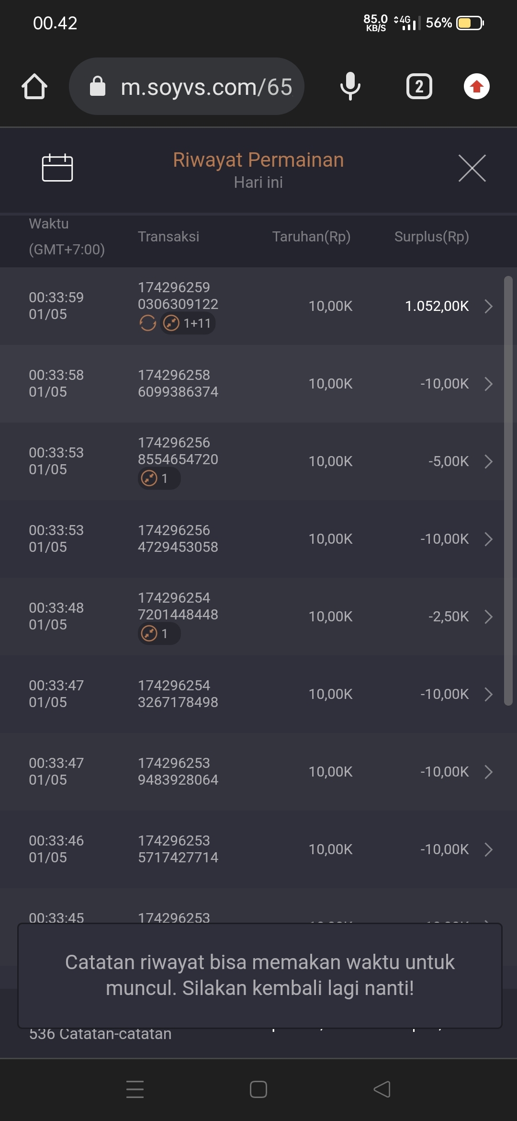Viewport: 517px width, 1121px height.
Task: Open details chevron for -5,00K surplus row
Action: tap(488, 461)
